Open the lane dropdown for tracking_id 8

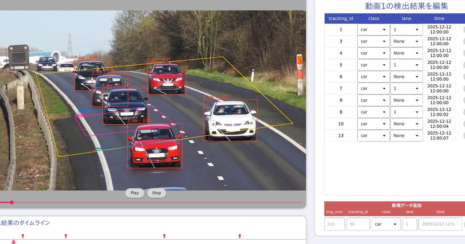[406, 112]
